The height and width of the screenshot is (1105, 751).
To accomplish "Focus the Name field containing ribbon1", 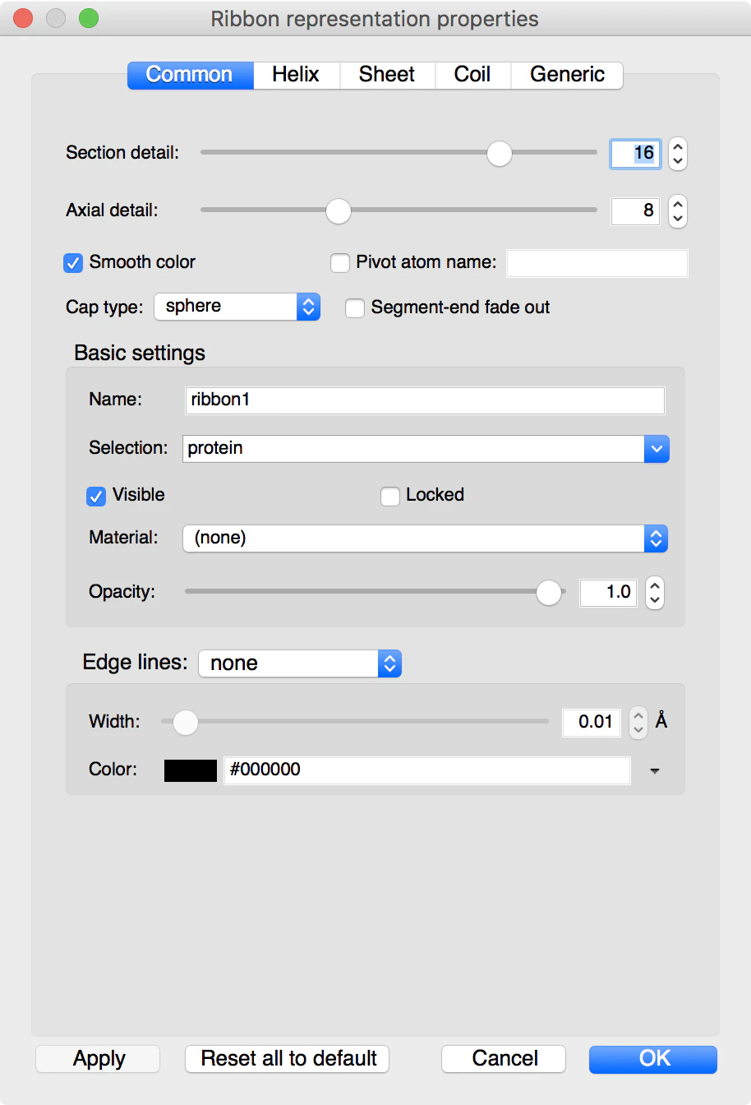I will (425, 400).
